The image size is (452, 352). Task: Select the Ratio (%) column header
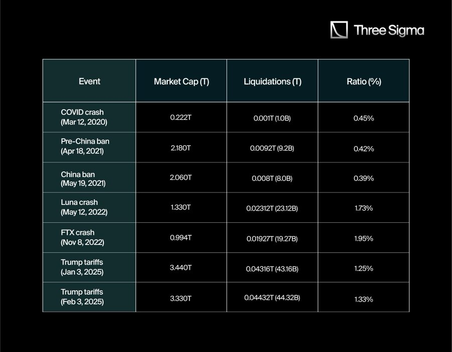[x=364, y=81]
